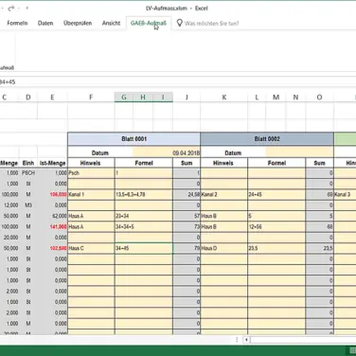The width and height of the screenshot is (356, 356).
Task: Select column J header
Action: [x=187, y=98]
